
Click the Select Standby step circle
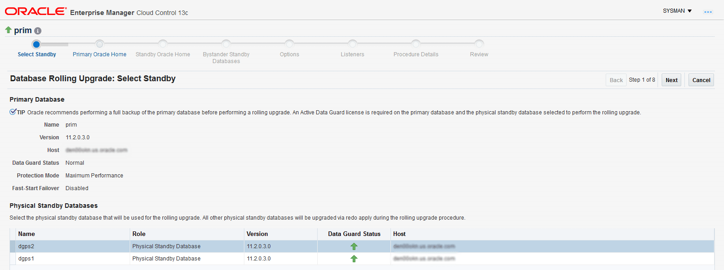tap(36, 44)
